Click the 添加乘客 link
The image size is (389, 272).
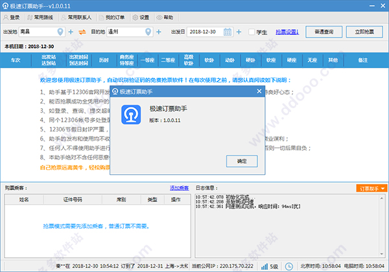pyautogui.click(x=179, y=188)
